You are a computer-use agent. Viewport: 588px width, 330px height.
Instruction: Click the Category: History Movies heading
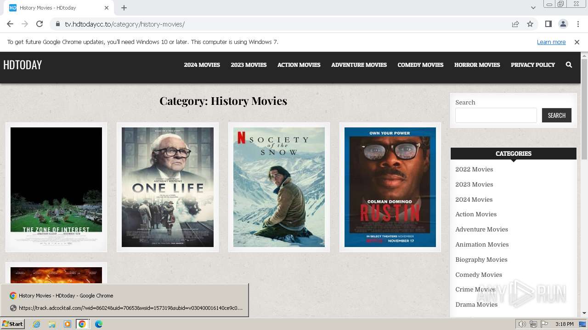coord(223,101)
